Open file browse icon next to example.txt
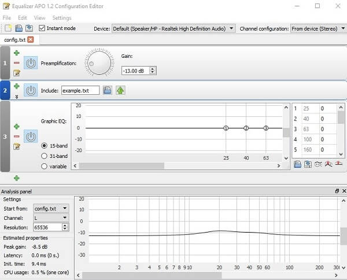Screen dimensions: 347x280 108,90
